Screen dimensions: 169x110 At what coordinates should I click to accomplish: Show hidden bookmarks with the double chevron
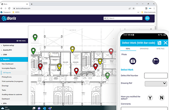(138, 12)
